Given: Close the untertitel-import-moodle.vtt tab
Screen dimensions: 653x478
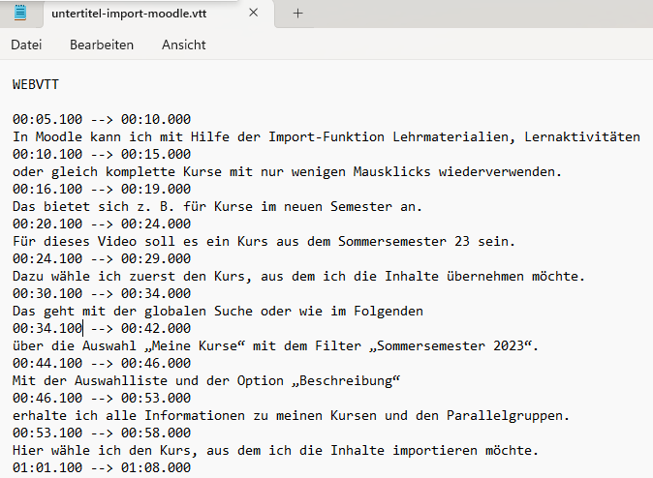Looking at the screenshot, I should pyautogui.click(x=254, y=14).
